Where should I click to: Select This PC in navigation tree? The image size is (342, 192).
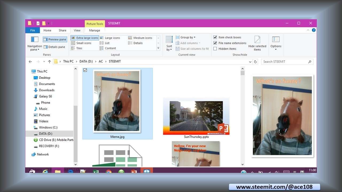pos(39,71)
